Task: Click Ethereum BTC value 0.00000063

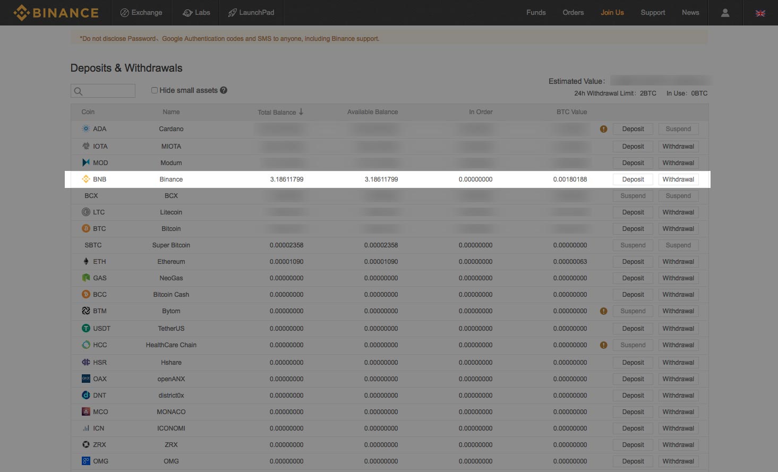Action: (x=570, y=262)
